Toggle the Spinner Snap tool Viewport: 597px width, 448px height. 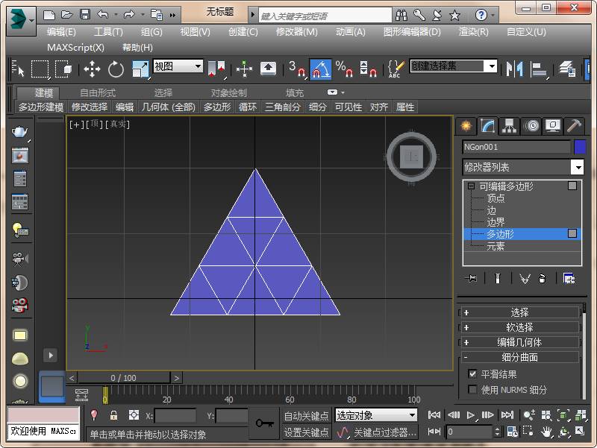point(368,69)
